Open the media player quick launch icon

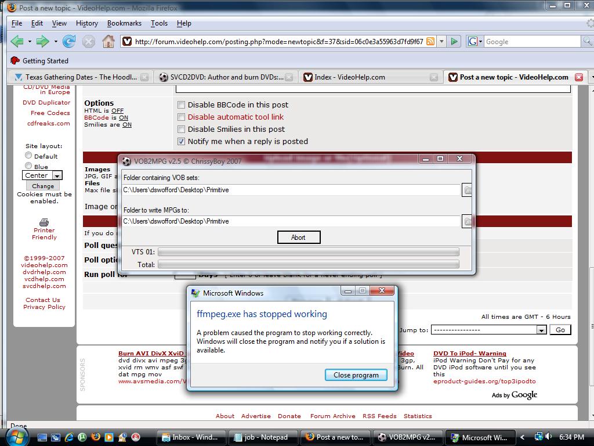pyautogui.click(x=108, y=437)
